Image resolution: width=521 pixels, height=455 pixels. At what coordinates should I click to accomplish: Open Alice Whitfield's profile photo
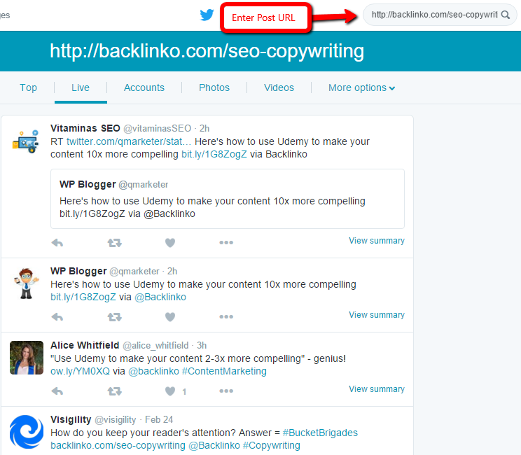[27, 358]
